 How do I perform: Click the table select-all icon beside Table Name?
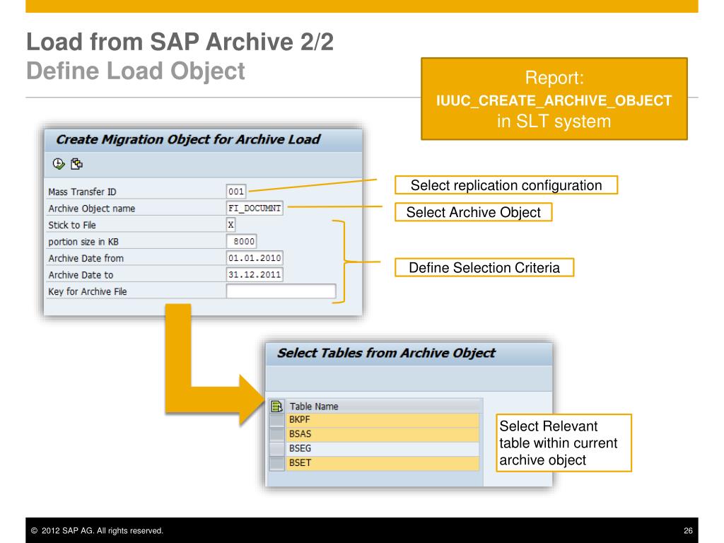(276, 407)
